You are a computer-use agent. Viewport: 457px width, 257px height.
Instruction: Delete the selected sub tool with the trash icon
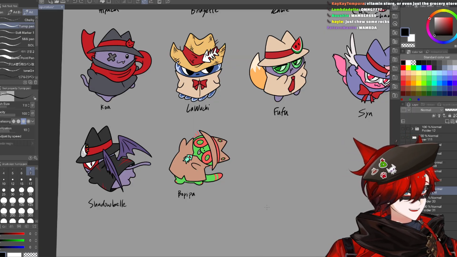pyautogui.click(x=35, y=82)
